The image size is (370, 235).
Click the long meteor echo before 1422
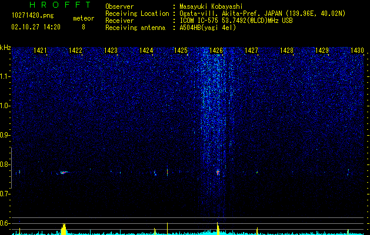point(64,173)
